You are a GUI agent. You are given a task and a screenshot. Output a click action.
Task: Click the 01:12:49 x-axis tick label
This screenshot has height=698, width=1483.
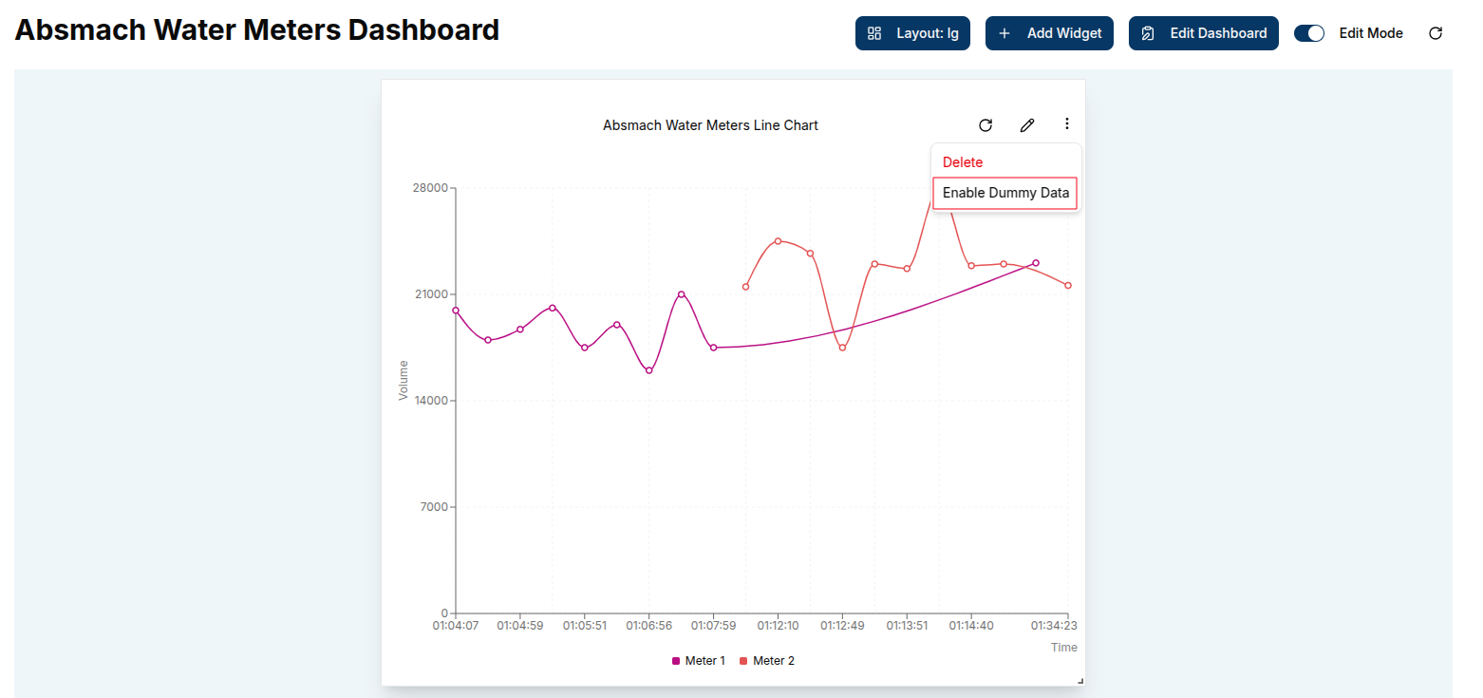843,626
